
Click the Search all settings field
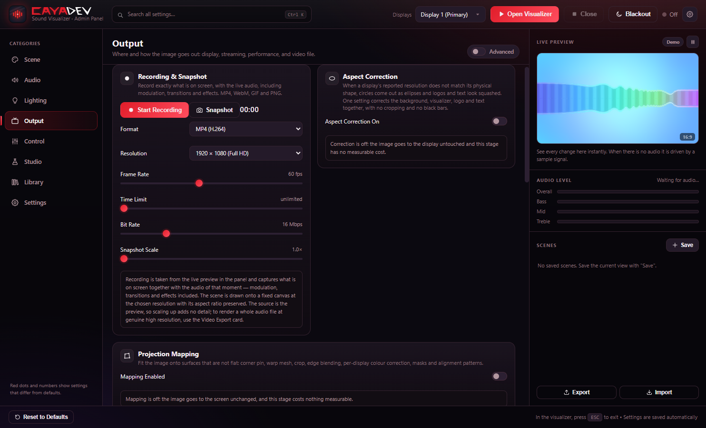[x=212, y=14]
